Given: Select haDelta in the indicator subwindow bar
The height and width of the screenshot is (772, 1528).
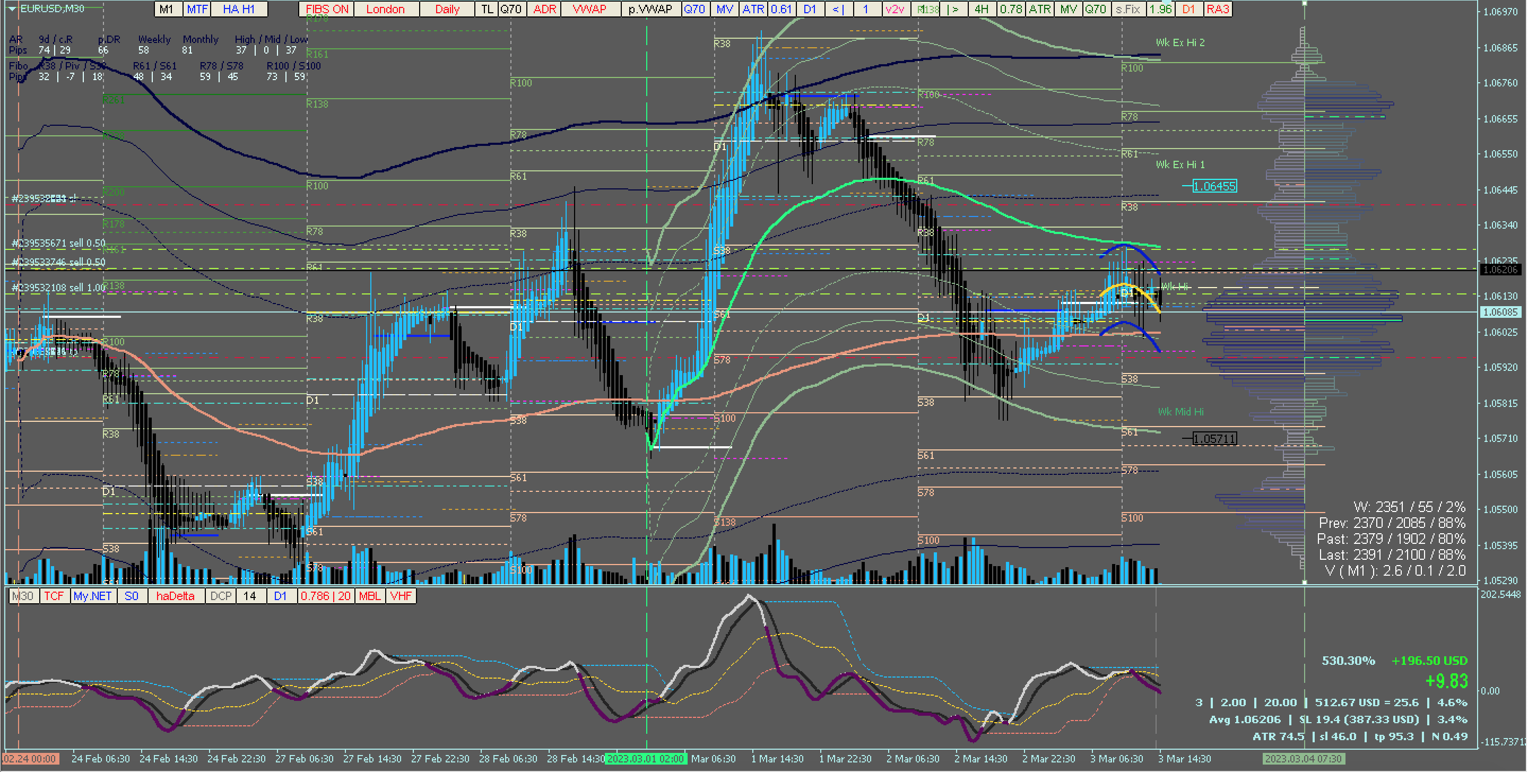Looking at the screenshot, I should tap(175, 596).
